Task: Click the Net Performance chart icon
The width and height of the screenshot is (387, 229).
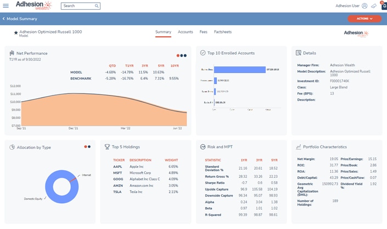Action: [12, 53]
